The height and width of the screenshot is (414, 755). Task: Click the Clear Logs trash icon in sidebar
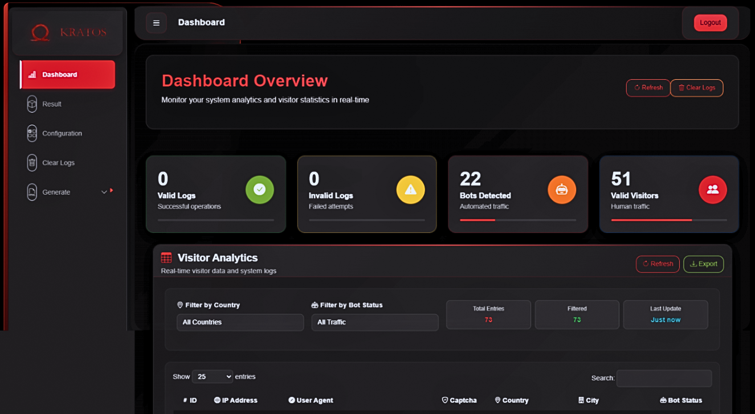31,163
